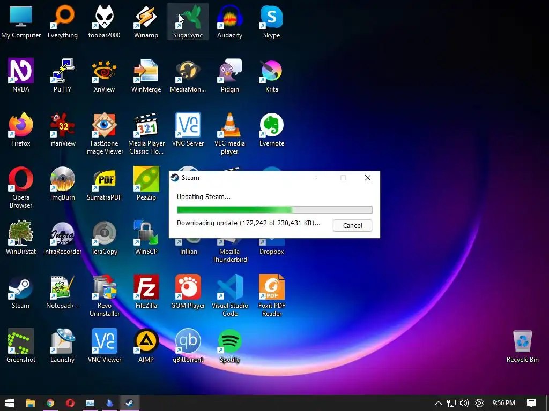Screen dimensions: 549x411
Task: Launch Launchy shortcut
Action: [63, 346]
